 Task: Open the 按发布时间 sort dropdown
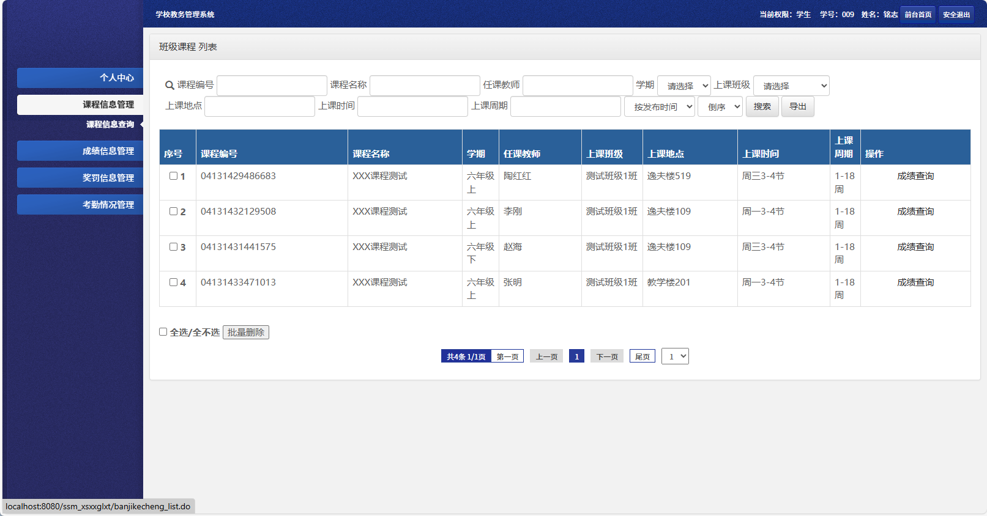click(659, 107)
